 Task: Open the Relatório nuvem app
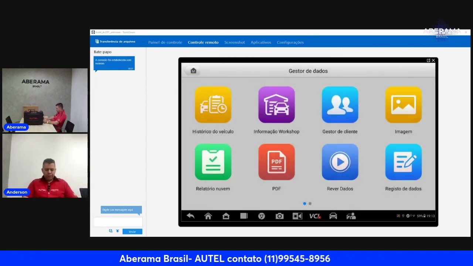click(x=213, y=162)
